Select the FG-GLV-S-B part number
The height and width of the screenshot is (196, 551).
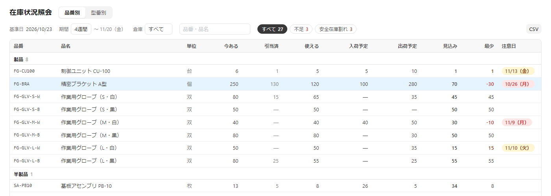click(x=27, y=110)
